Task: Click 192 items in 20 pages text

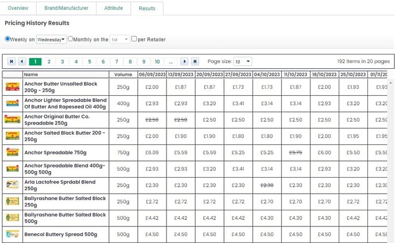Action: coord(363,61)
